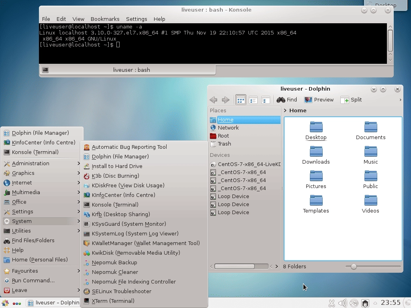Select Root in Places panel

point(245,136)
